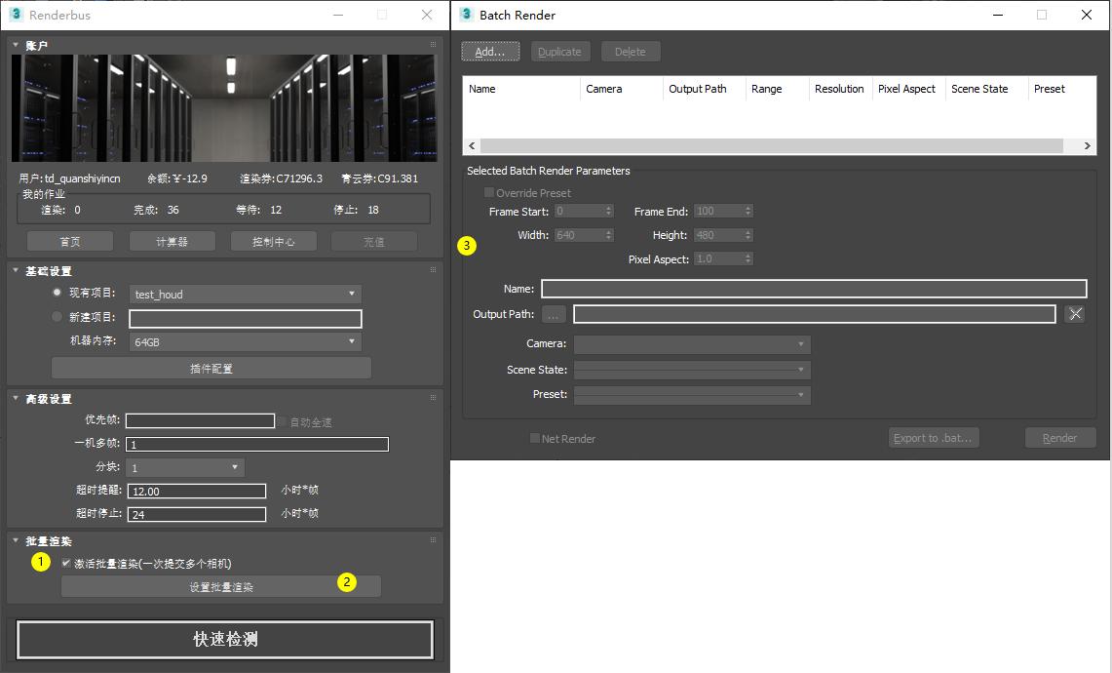Click the 快速检测 button
This screenshot has height=673, width=1112.
click(x=225, y=640)
